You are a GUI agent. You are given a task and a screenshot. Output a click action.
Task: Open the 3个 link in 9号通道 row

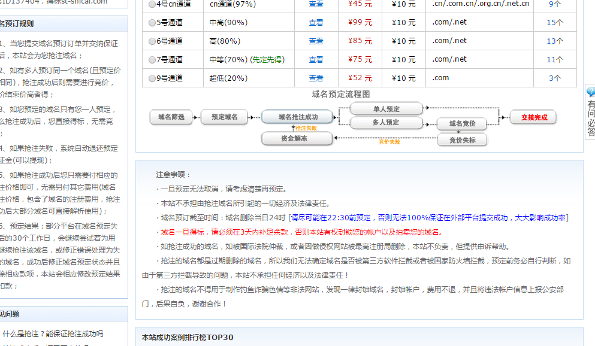(555, 78)
